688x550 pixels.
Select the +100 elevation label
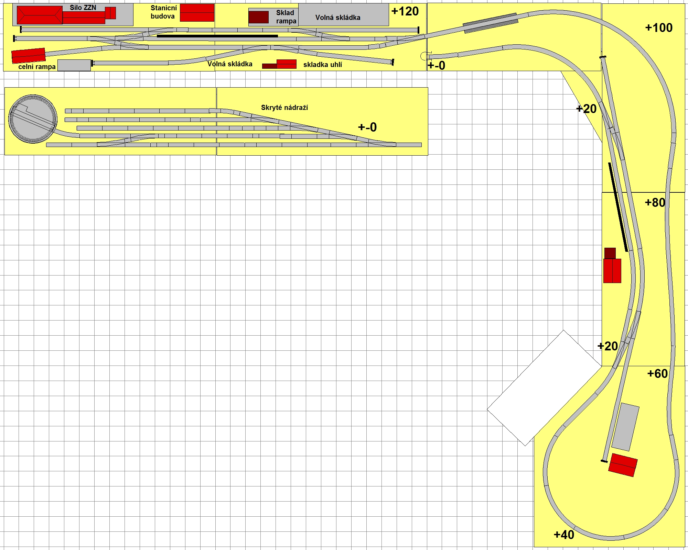(658, 28)
